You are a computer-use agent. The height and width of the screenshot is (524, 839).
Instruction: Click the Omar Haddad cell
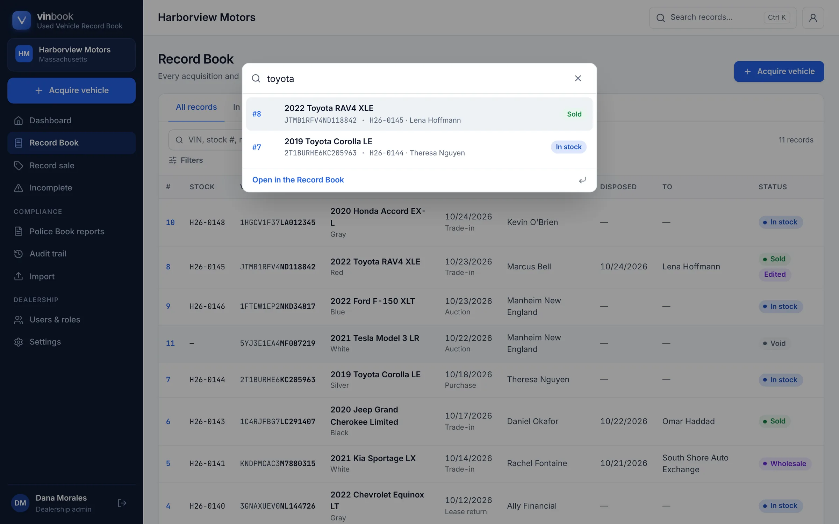pos(688,421)
